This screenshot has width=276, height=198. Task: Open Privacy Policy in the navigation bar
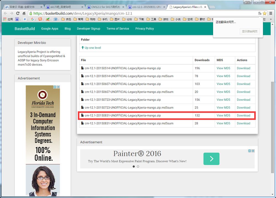[x=145, y=28]
